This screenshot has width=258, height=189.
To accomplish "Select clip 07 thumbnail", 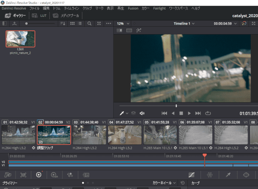I will pos(231,135).
